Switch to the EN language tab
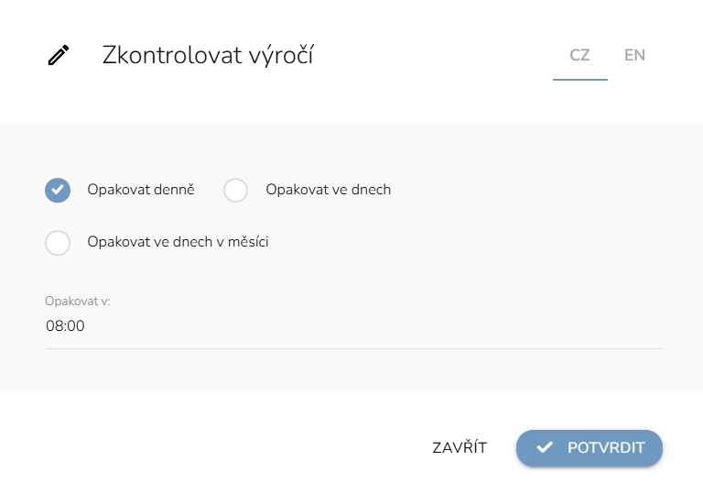 634,55
